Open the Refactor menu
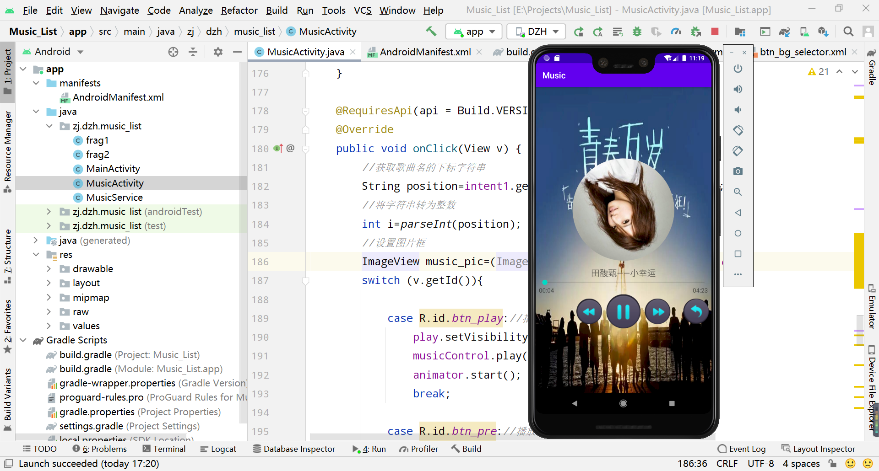The height and width of the screenshot is (471, 879). (x=239, y=10)
